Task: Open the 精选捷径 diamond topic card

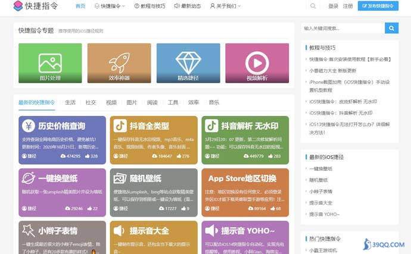Action: 188,63
